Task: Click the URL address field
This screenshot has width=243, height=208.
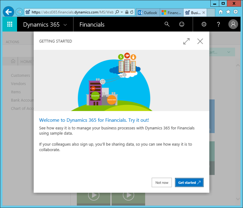Action: pos(73,12)
